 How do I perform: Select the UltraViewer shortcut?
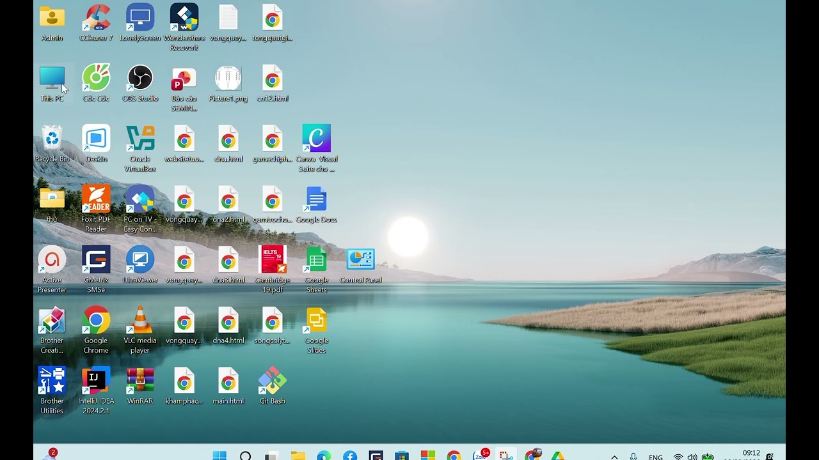click(x=140, y=265)
